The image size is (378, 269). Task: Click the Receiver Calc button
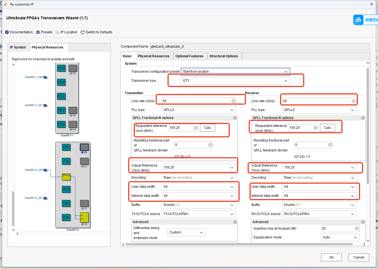click(328, 128)
